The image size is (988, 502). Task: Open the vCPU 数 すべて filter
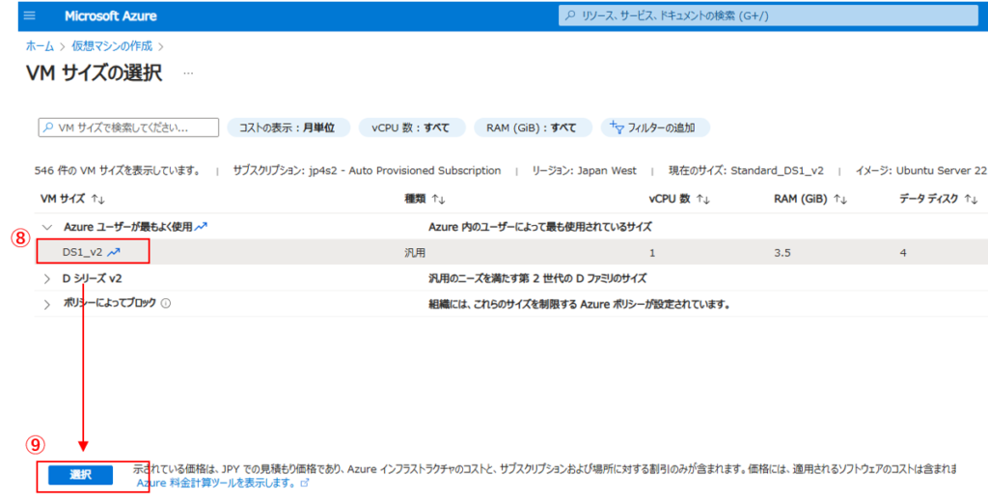click(411, 127)
